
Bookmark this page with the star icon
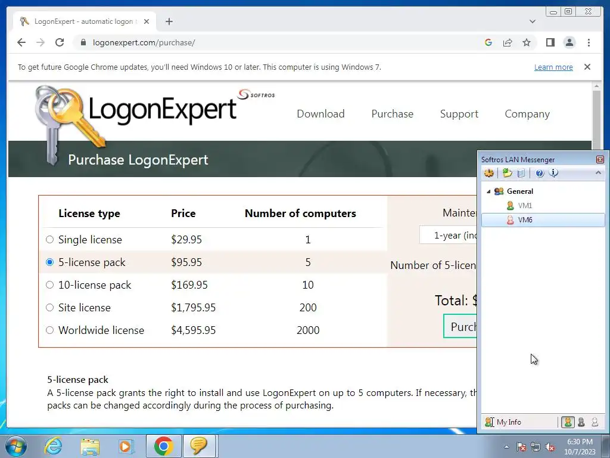(x=527, y=42)
